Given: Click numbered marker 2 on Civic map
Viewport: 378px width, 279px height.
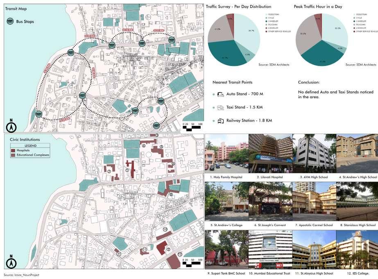Looking at the screenshot, I should pyautogui.click(x=168, y=250).
